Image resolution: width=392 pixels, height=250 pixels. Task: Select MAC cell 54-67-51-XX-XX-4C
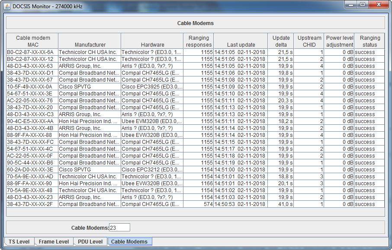[x=32, y=149]
